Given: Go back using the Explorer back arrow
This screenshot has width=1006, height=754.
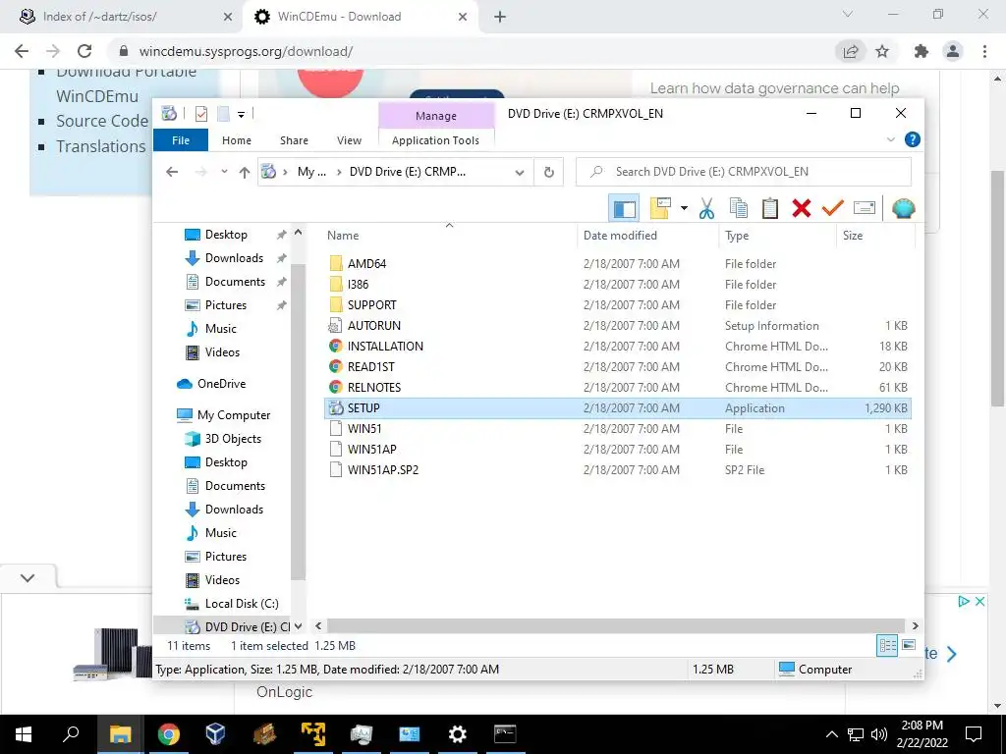Looking at the screenshot, I should [x=172, y=172].
